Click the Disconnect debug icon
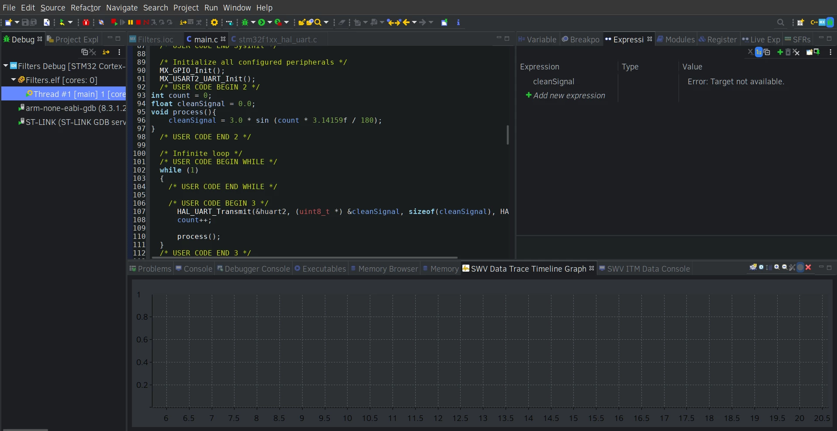 (146, 22)
